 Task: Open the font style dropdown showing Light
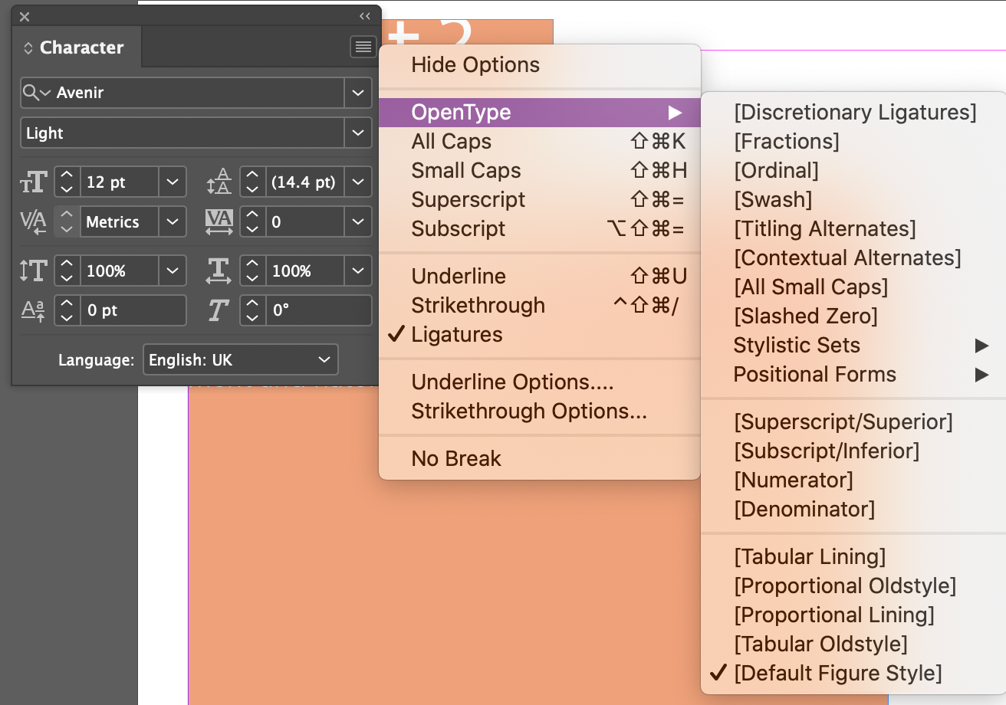tap(196, 133)
